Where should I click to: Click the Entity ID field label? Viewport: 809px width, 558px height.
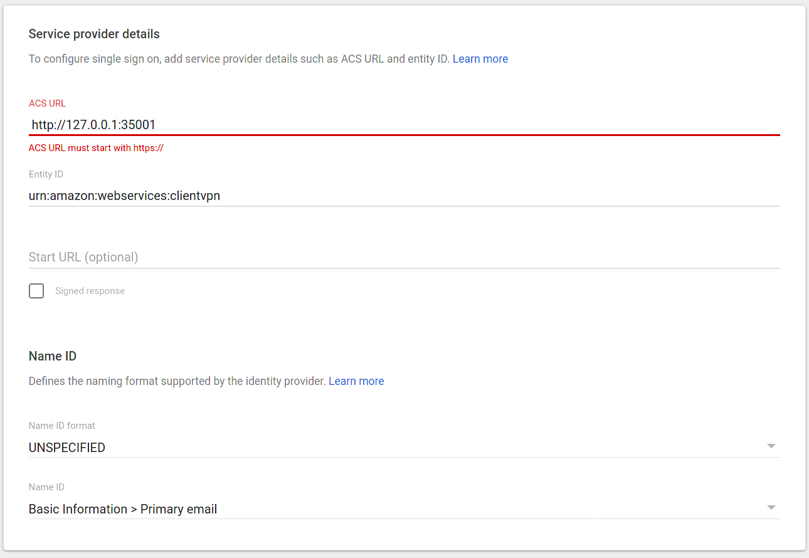(x=46, y=174)
